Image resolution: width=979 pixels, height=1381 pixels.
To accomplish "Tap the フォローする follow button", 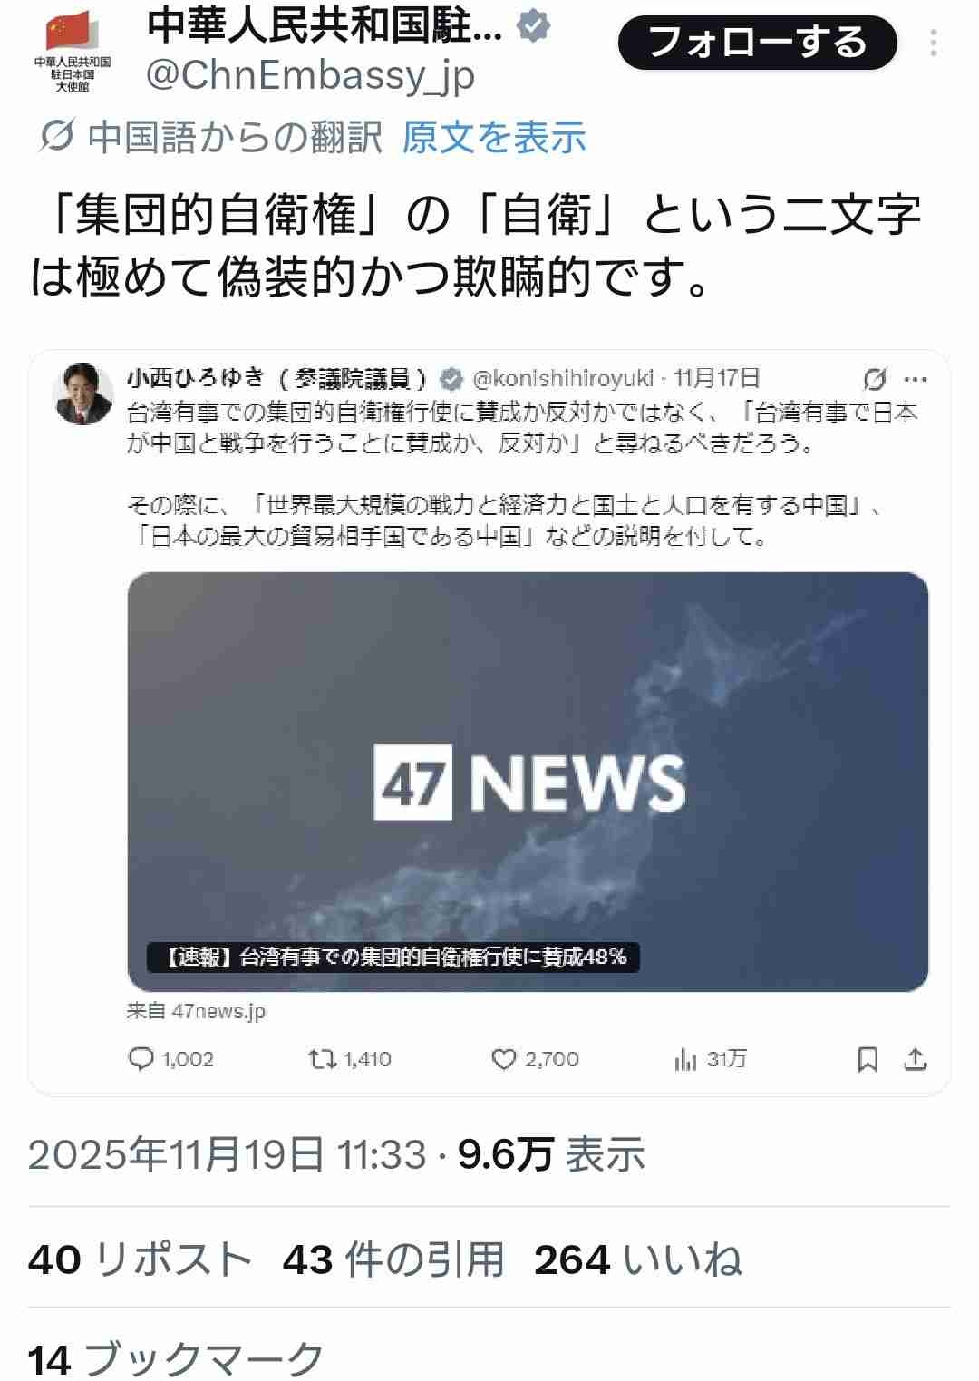I will point(758,43).
